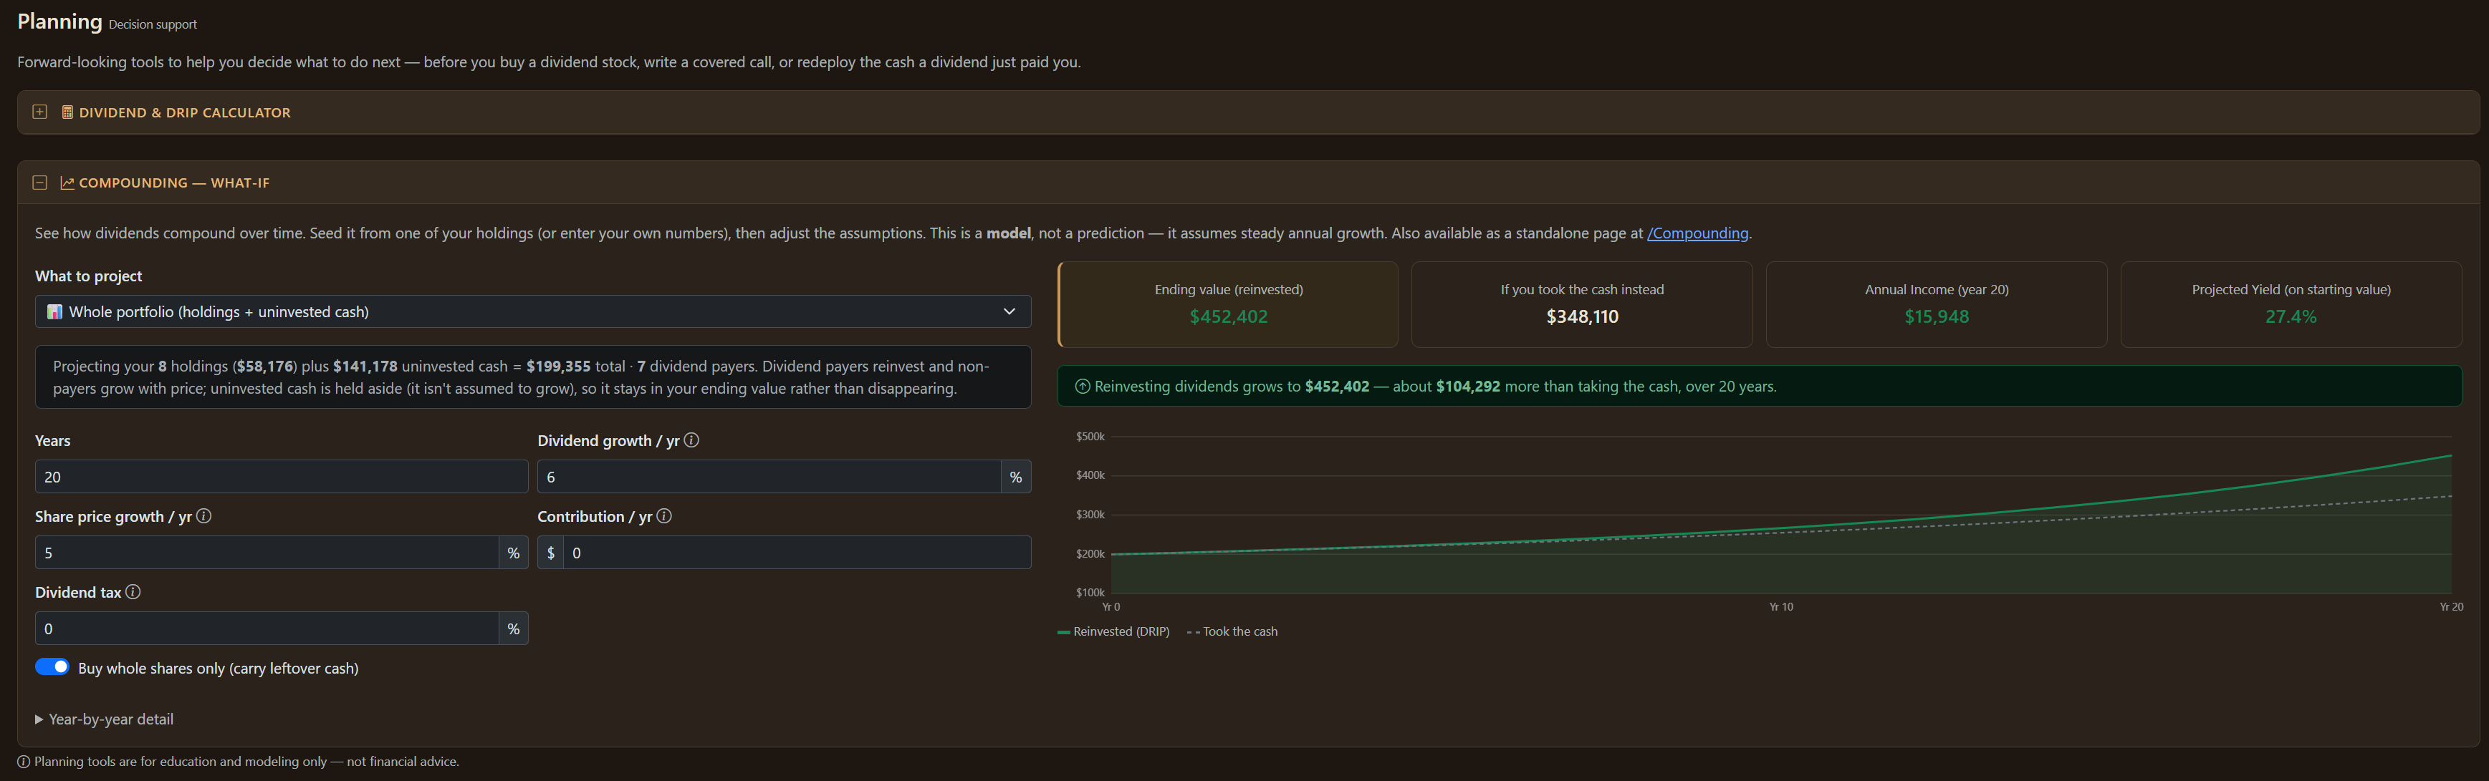Expand the Dividend & DRIP Calculator section
This screenshot has width=2489, height=781.
(x=39, y=112)
